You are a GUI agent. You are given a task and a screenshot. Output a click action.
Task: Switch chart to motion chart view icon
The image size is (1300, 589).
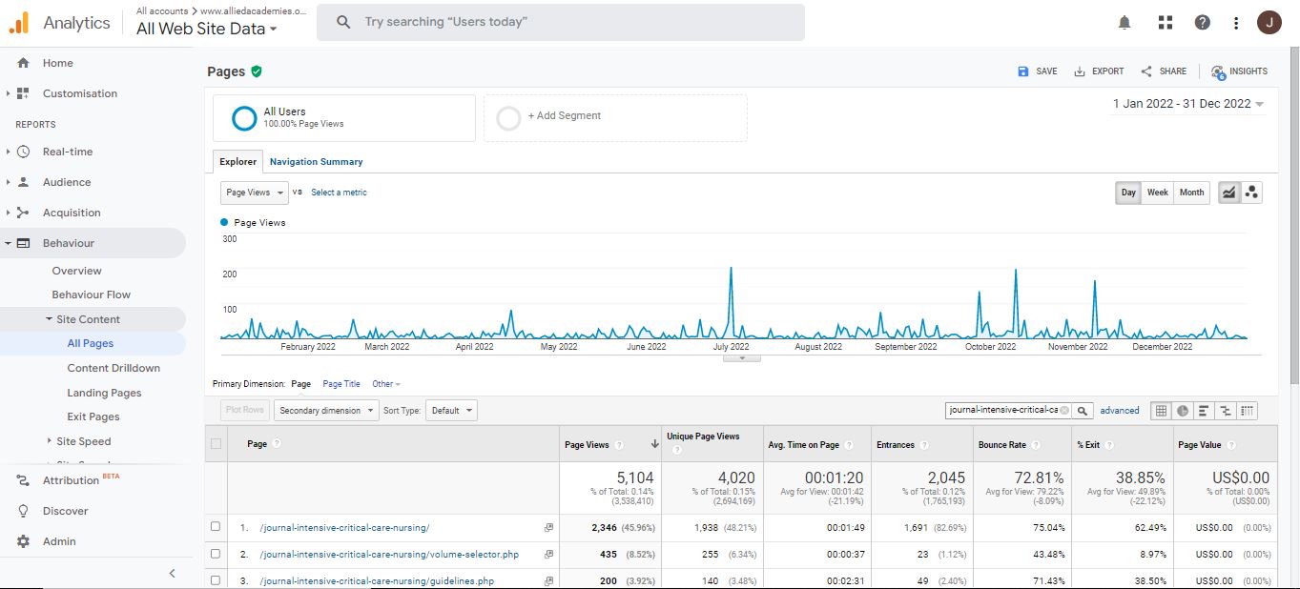pos(1251,193)
